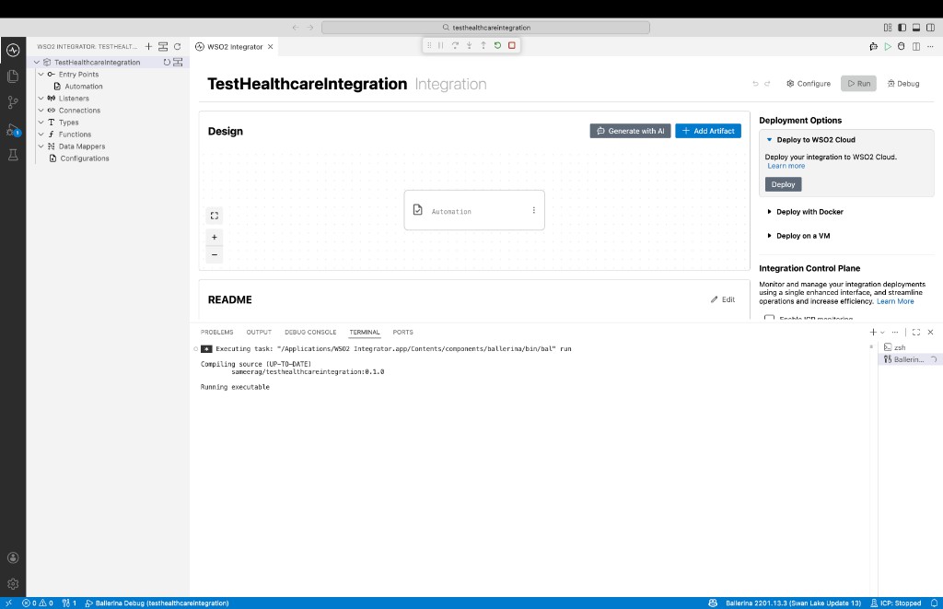The height and width of the screenshot is (609, 943).
Task: Open Customize Layout in title bar
Action: (x=887, y=27)
